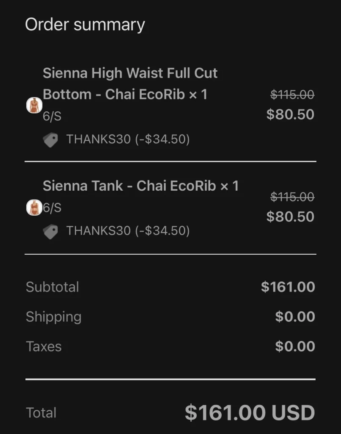Click the $80.50 discounted price for the Tank

pos(290,217)
